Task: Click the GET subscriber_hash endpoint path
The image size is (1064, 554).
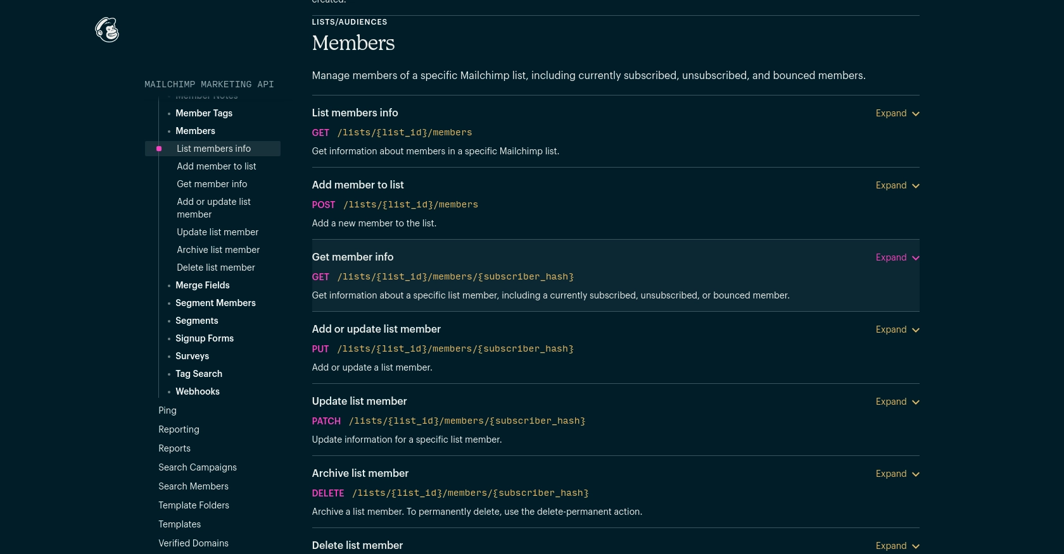Action: click(455, 277)
